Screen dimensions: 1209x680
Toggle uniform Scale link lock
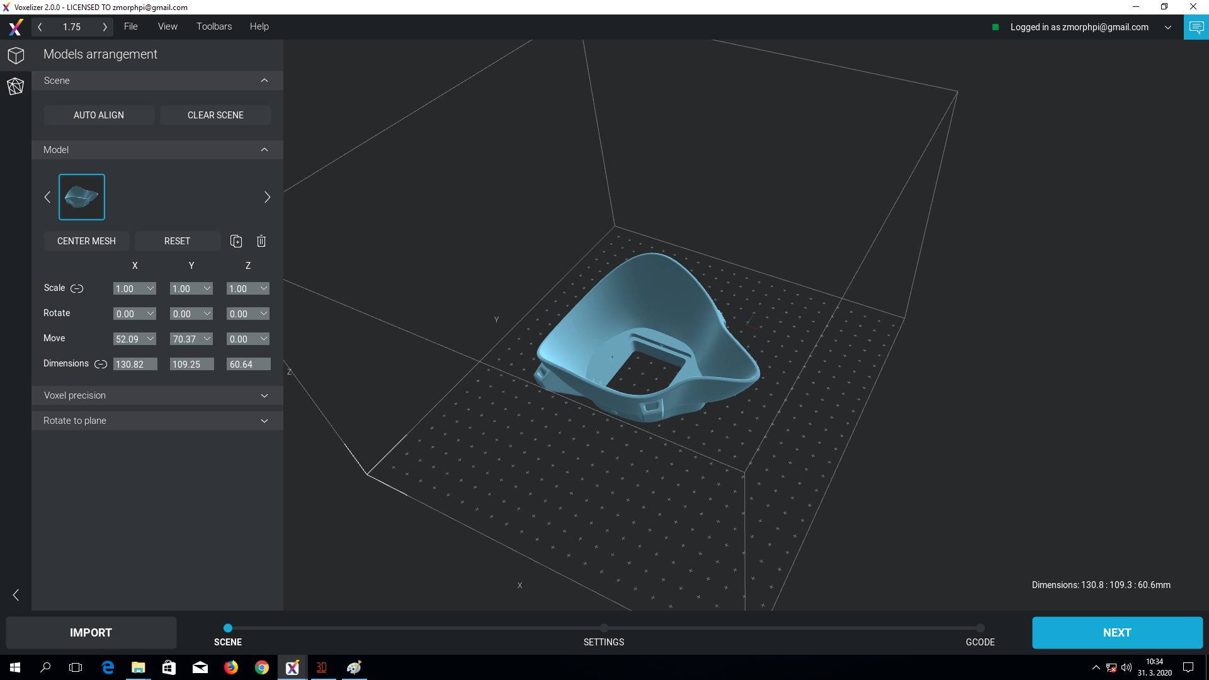click(x=77, y=288)
